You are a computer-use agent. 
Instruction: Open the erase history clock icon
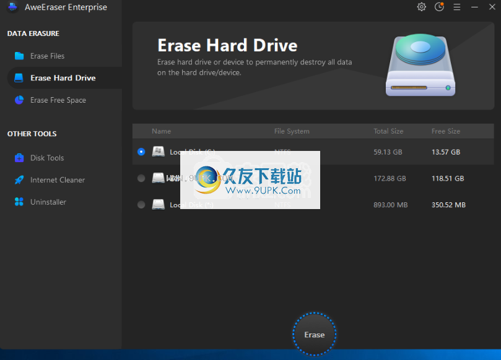439,7
